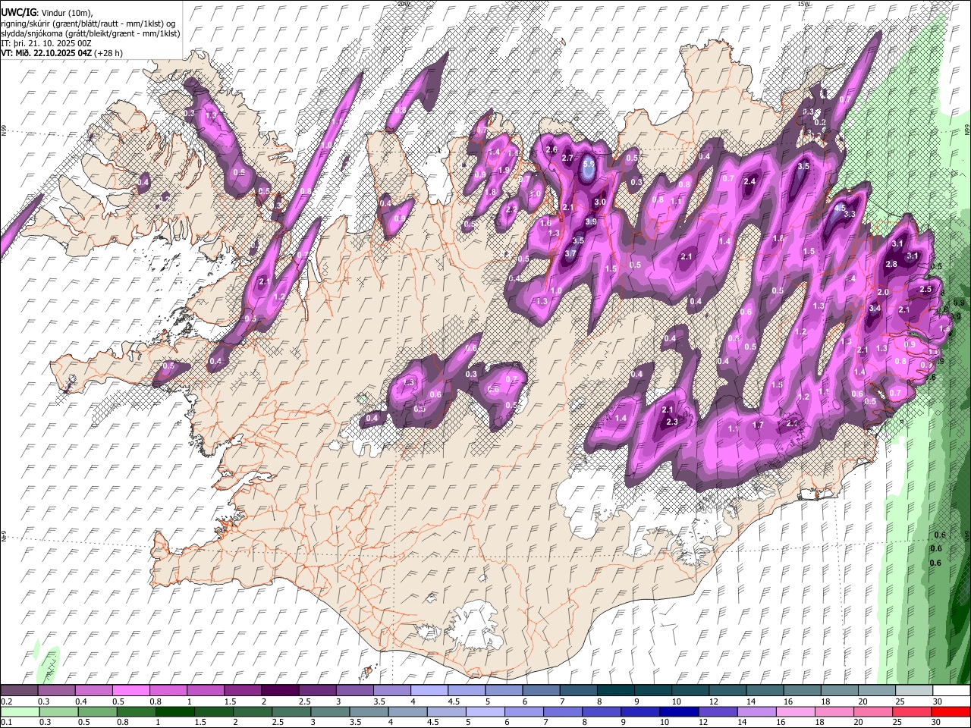Image resolution: width=971 pixels, height=728 pixels.
Task: Click the 3.0 value label on map
Action: tap(599, 202)
